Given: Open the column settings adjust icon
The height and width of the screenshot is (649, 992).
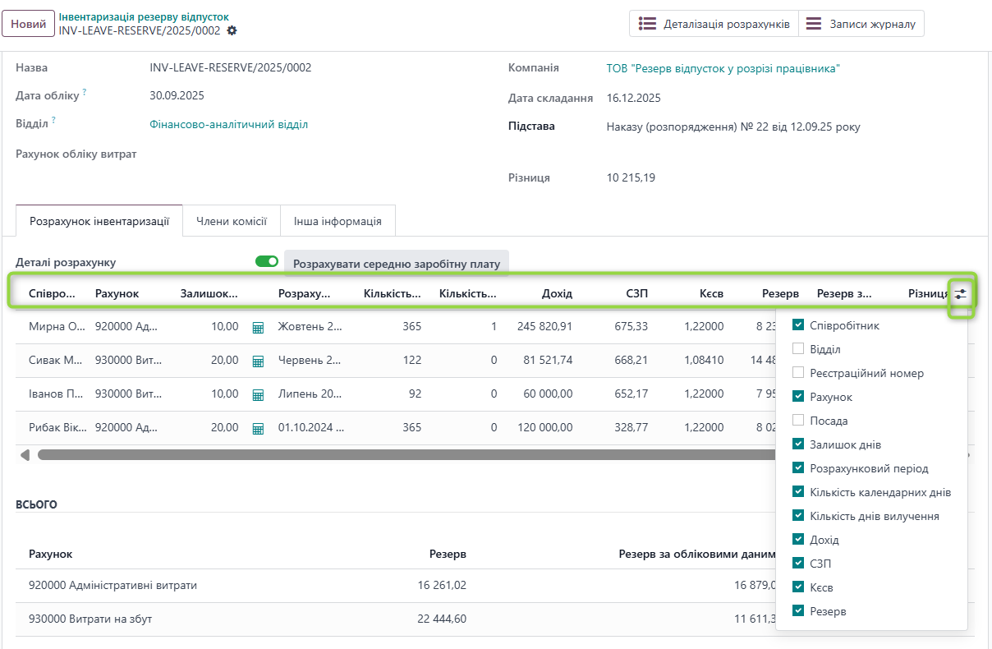Looking at the screenshot, I should coord(961,294).
